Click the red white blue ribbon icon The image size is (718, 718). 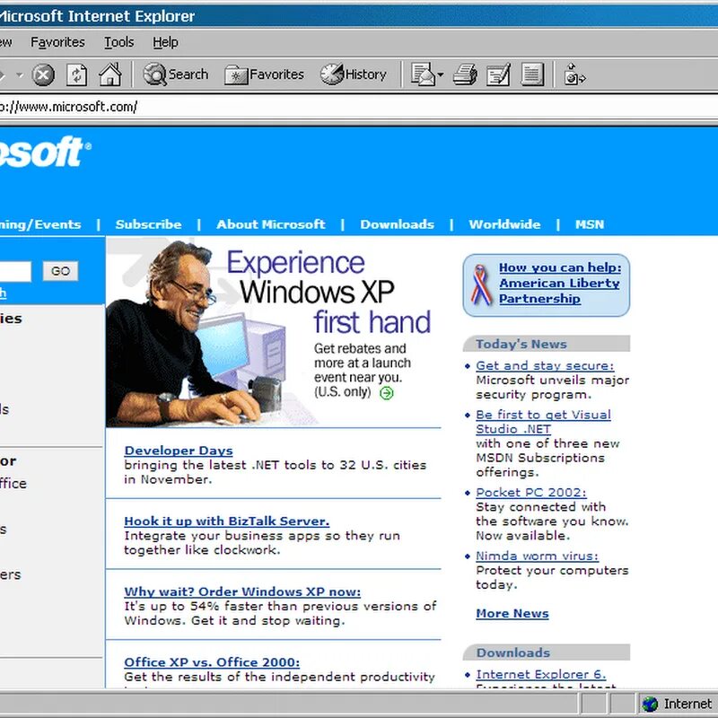tap(480, 285)
